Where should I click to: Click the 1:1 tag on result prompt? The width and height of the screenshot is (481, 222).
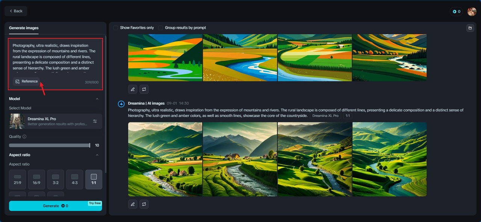click(x=348, y=116)
